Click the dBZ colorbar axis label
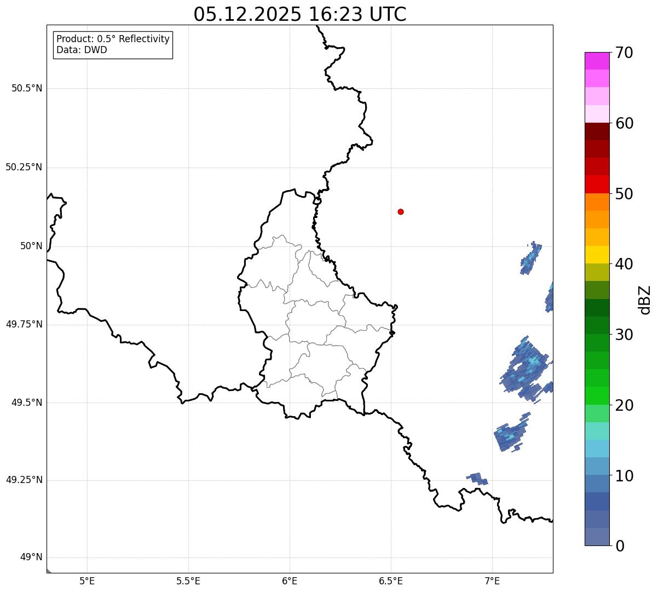Image resolution: width=658 pixels, height=592 pixels. [645, 300]
